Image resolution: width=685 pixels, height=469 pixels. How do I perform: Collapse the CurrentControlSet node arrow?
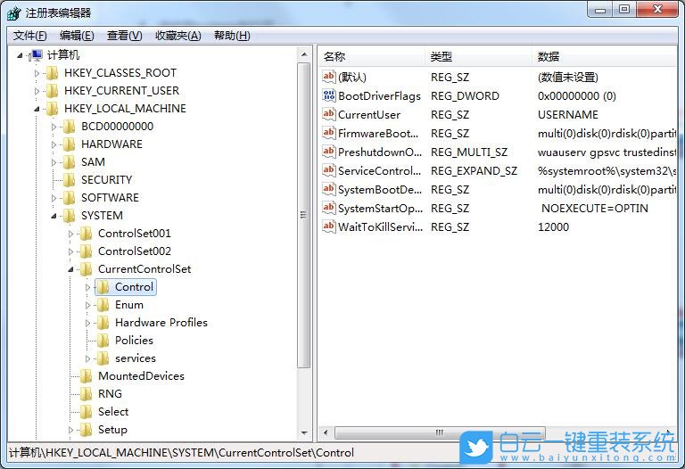pos(70,270)
